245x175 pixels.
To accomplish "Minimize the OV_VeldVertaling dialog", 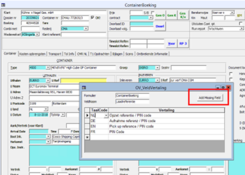I will (218, 87).
